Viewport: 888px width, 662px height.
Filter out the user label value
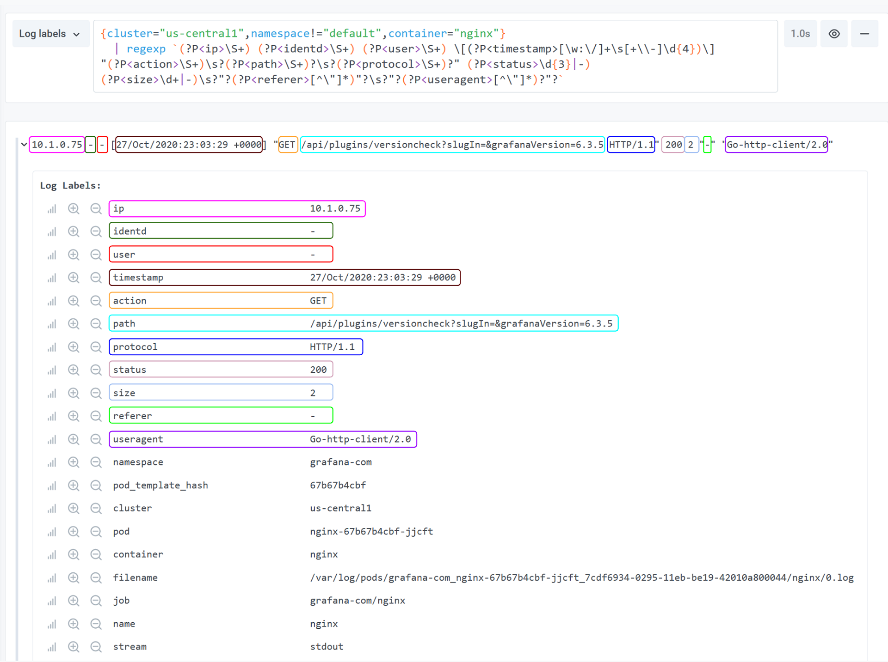click(x=96, y=254)
